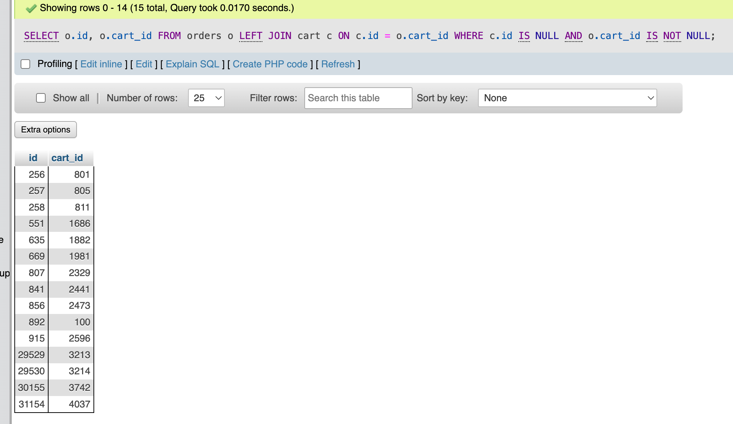
Task: Select id cell 892
Action: pyautogui.click(x=32, y=322)
